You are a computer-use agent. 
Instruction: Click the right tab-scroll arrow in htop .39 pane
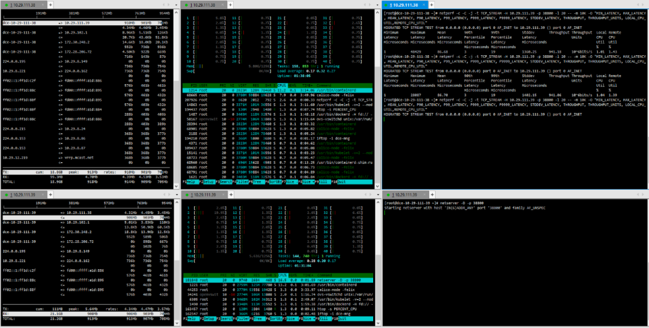[369, 195]
